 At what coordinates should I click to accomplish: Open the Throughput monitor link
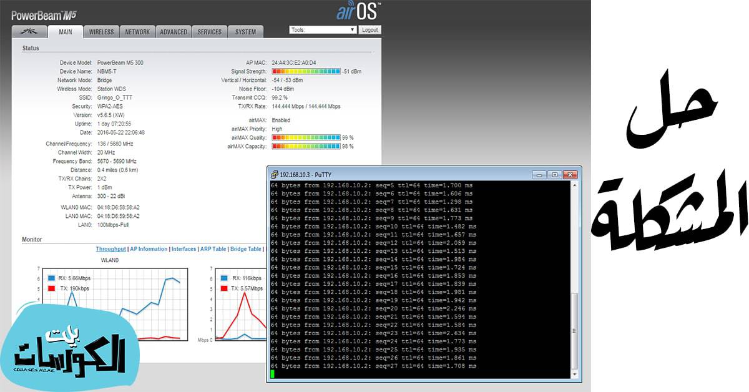110,249
